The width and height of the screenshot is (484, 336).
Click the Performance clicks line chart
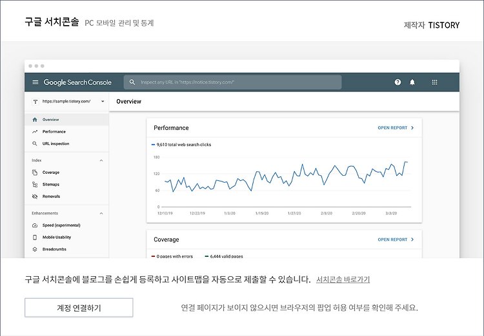[x=286, y=177]
